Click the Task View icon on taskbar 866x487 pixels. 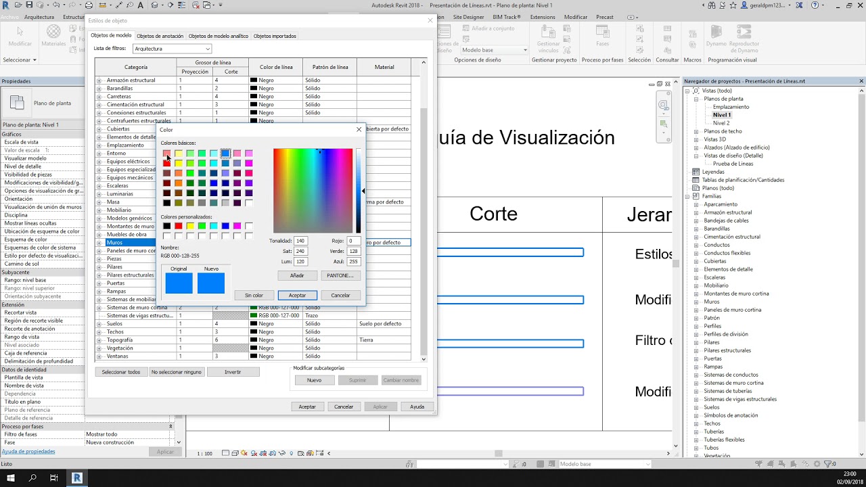pyautogui.click(x=54, y=478)
